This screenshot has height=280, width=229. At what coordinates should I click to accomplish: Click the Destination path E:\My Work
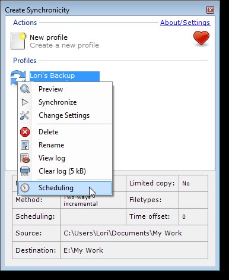pos(83,250)
